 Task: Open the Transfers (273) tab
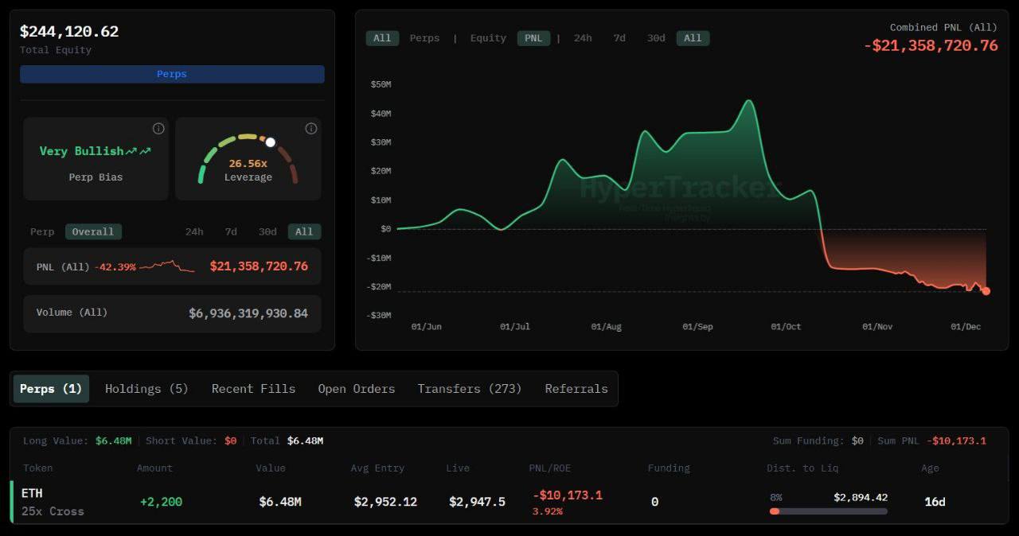(x=470, y=389)
